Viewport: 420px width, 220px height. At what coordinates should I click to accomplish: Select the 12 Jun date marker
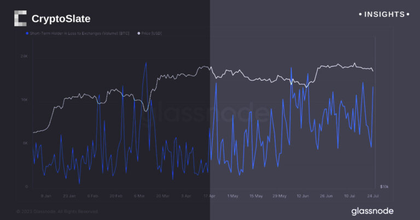pyautogui.click(x=302, y=195)
